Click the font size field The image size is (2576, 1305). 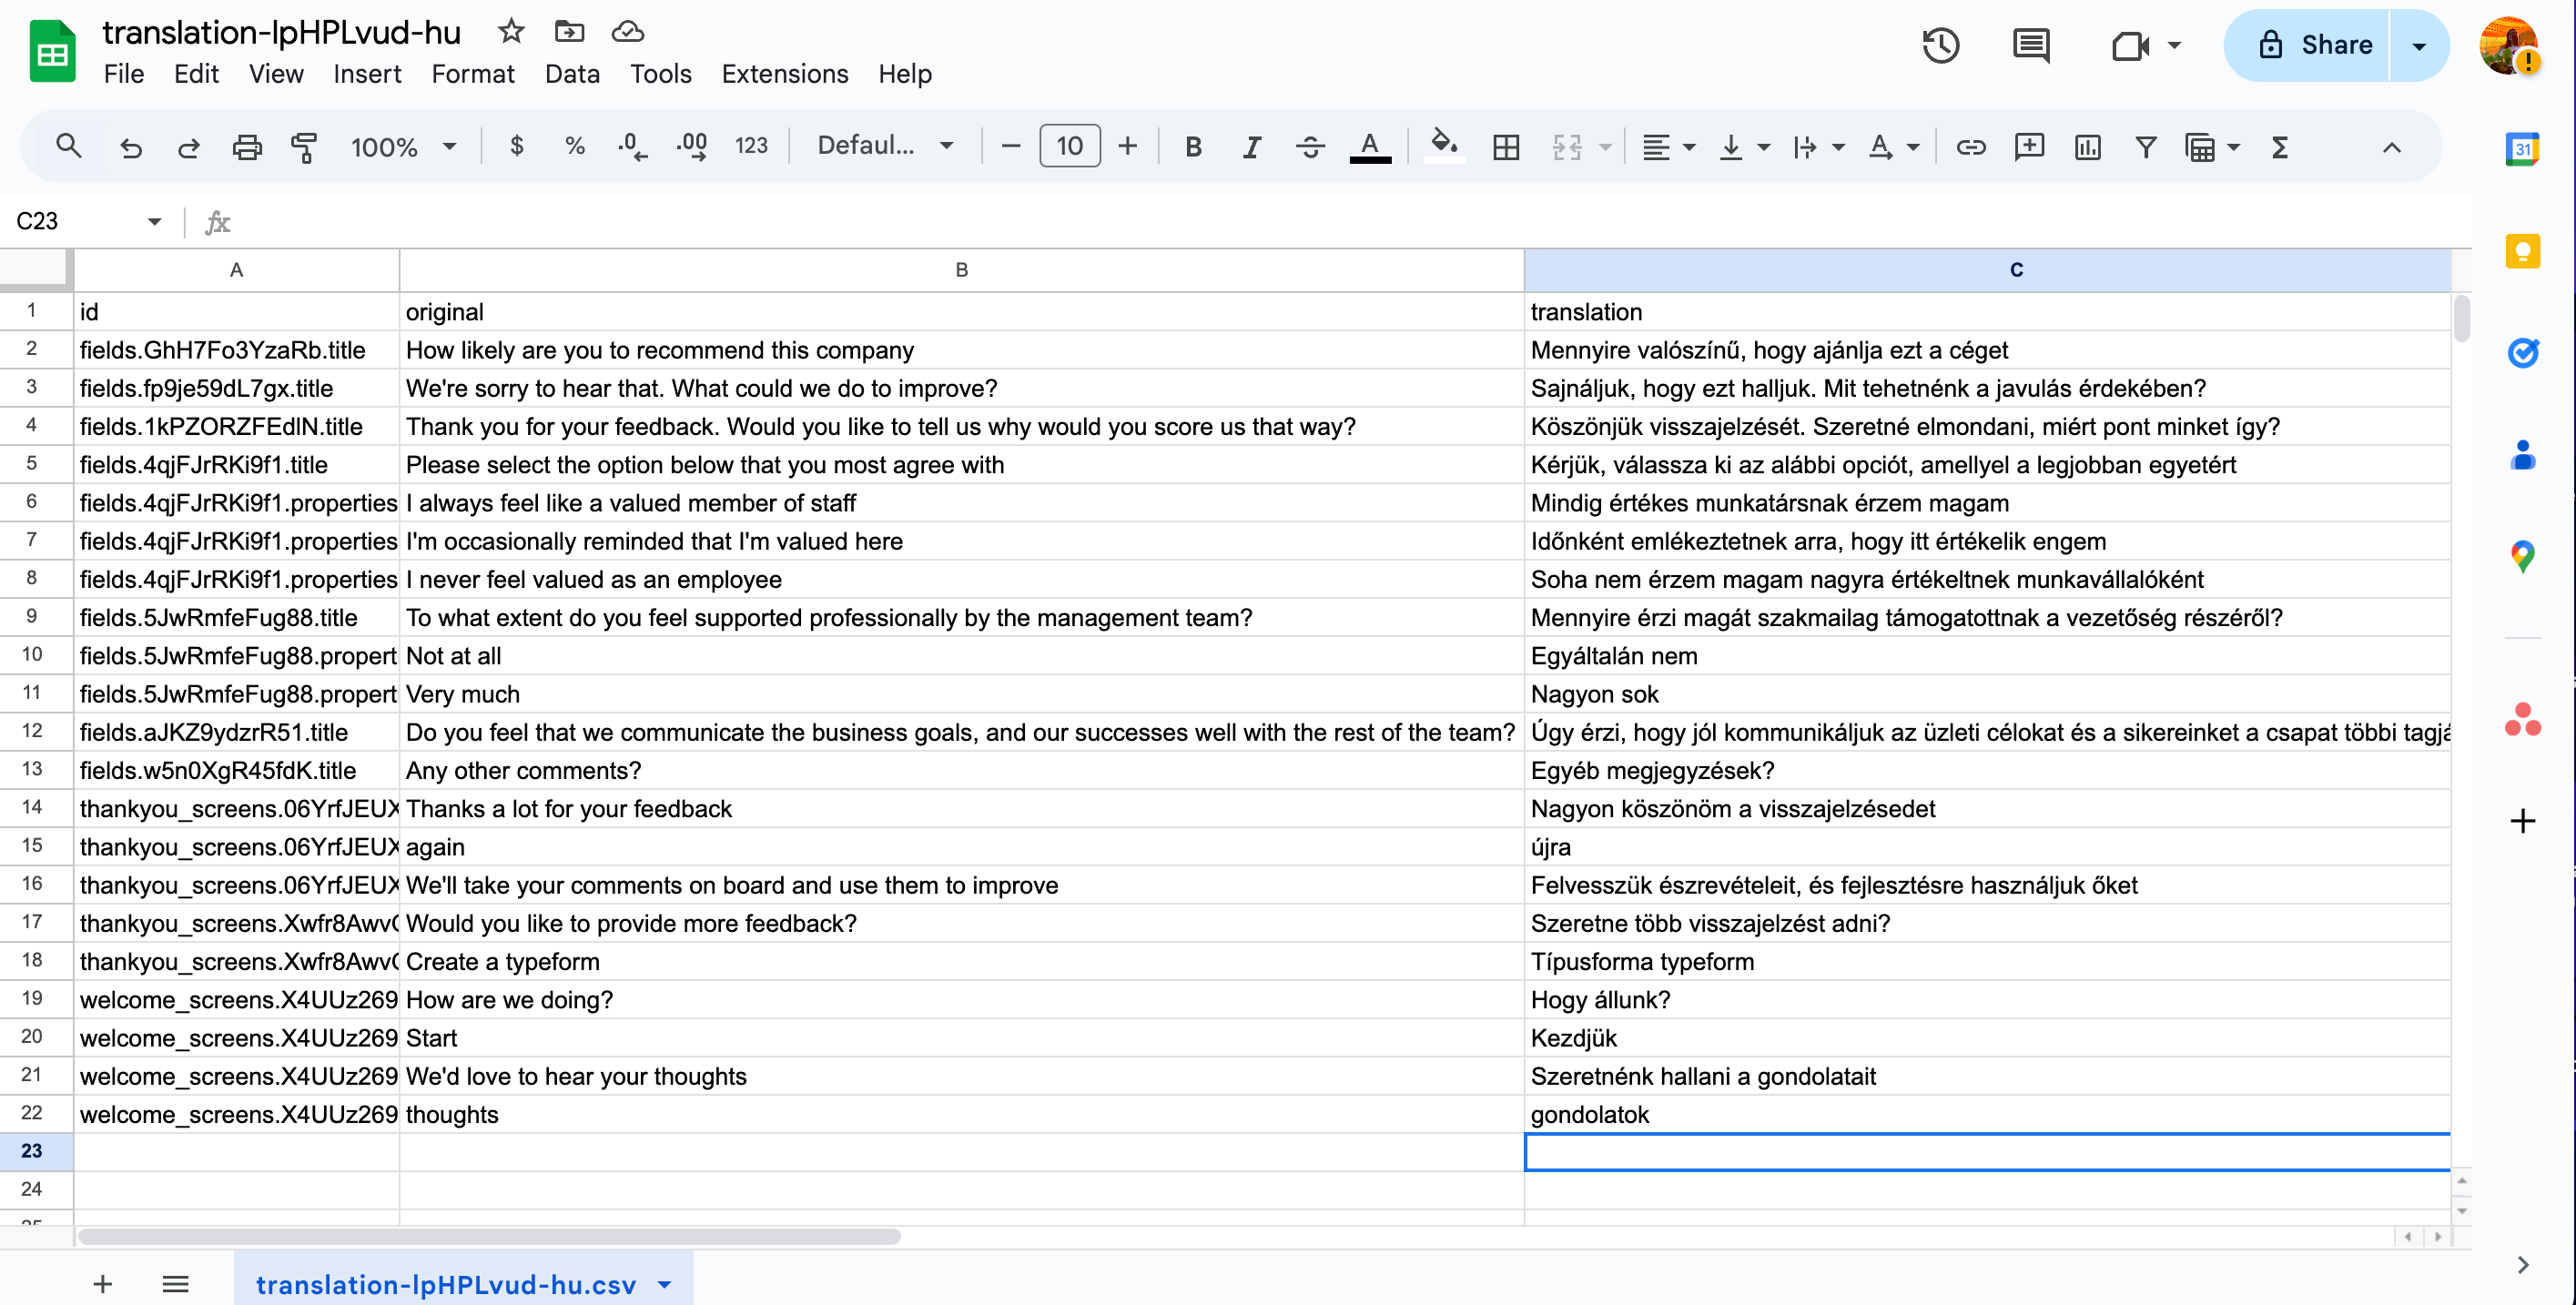[1069, 146]
